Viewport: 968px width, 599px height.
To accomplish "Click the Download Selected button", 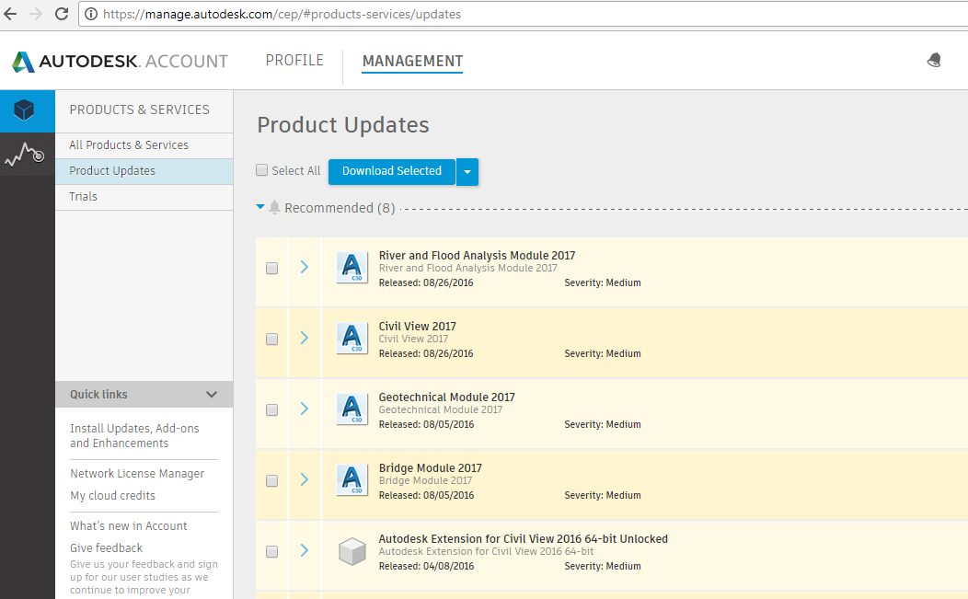I will (391, 171).
